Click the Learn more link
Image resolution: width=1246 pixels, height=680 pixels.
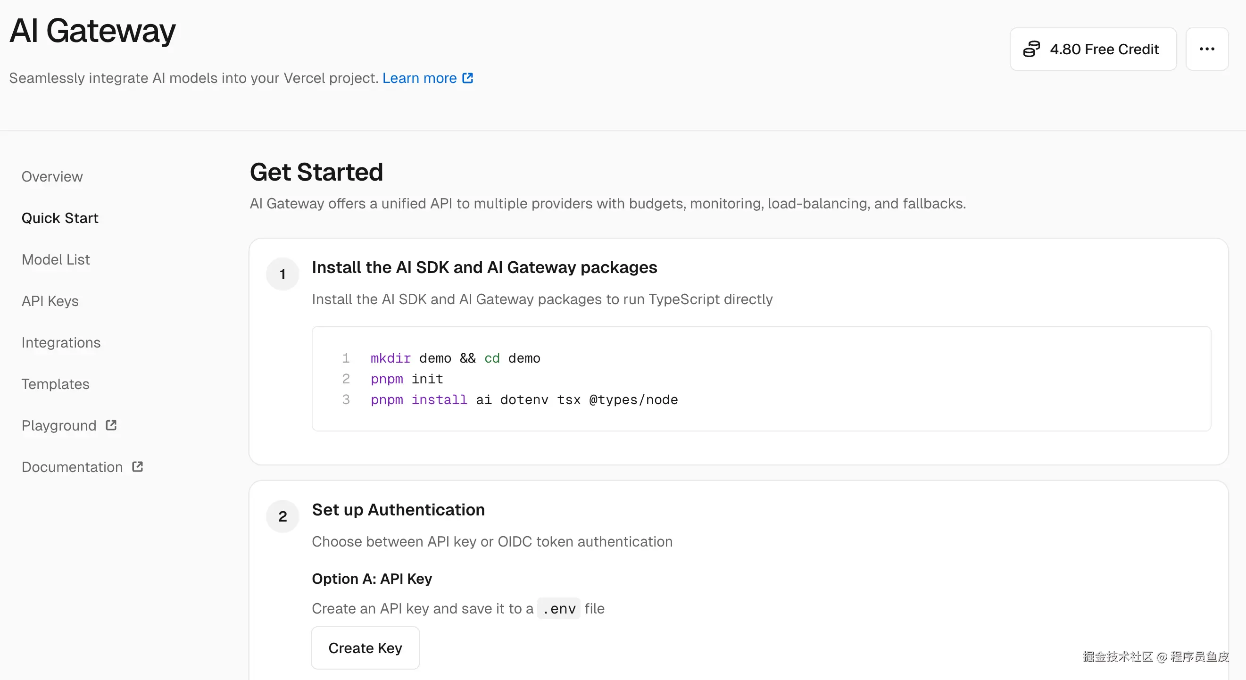point(419,78)
